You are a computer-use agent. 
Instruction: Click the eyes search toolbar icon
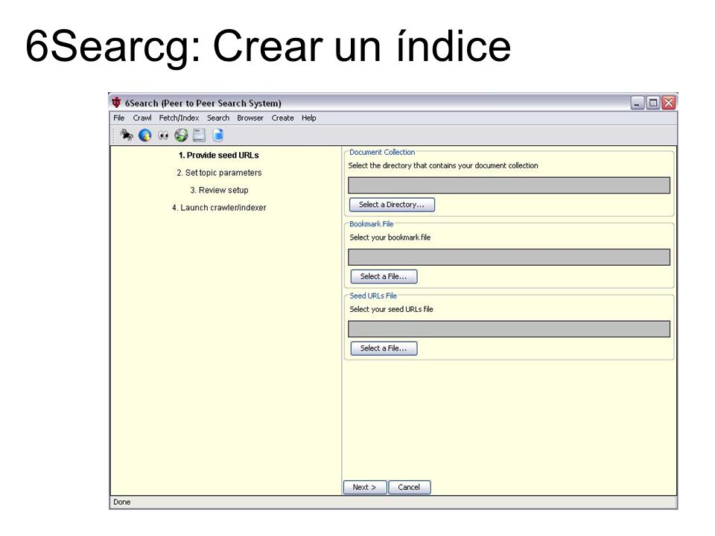pos(163,135)
